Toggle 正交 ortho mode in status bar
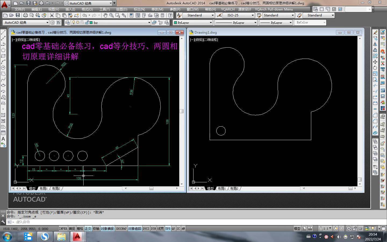This screenshot has height=242, width=387. coord(88,229)
